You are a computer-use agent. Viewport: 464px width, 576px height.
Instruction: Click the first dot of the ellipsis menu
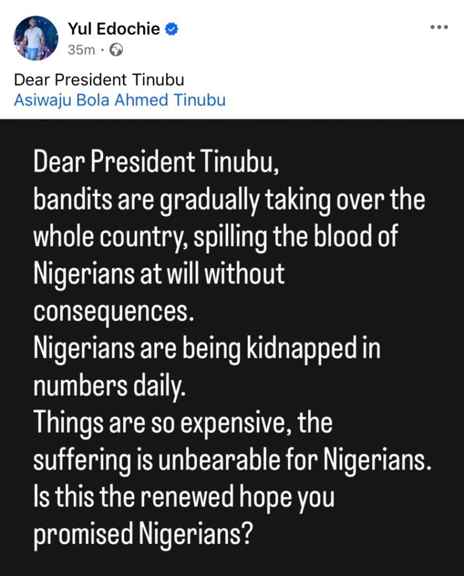point(431,26)
